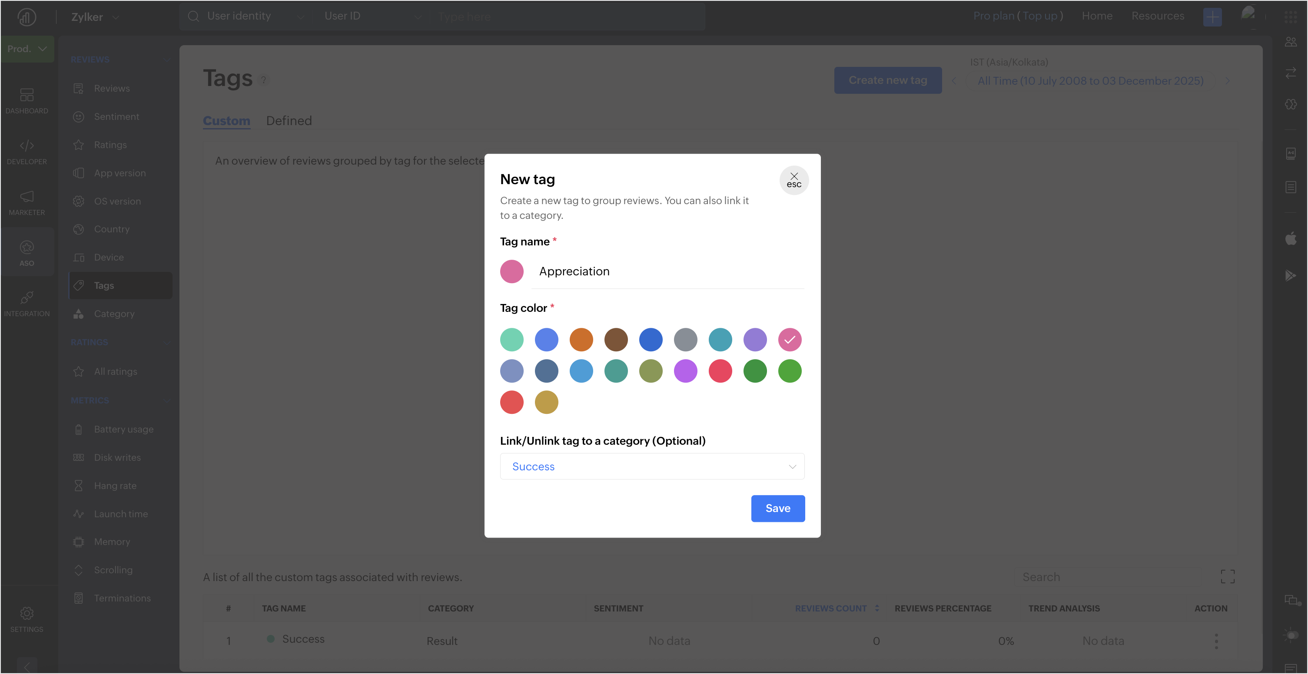Click the Appreciation tag name field
The width and height of the screenshot is (1308, 674).
pyautogui.click(x=667, y=271)
